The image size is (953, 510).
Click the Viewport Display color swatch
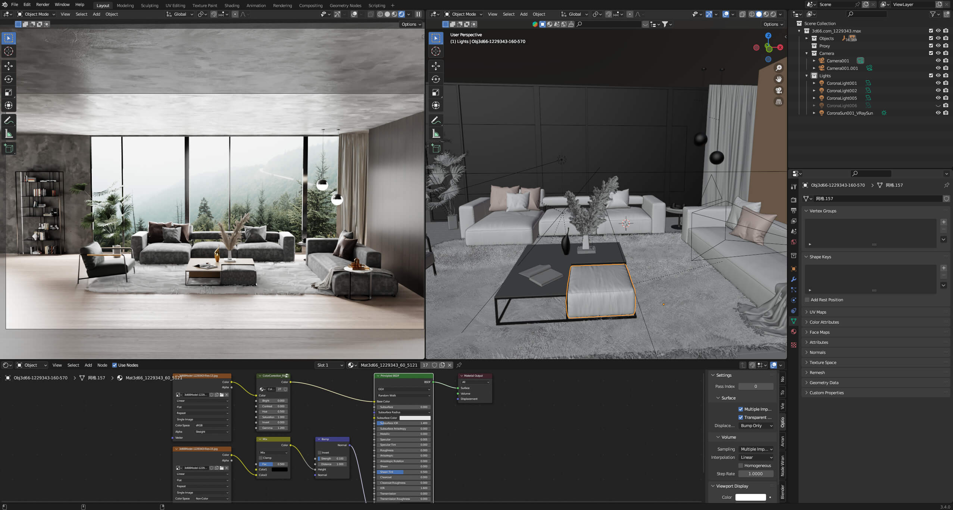tap(750, 497)
